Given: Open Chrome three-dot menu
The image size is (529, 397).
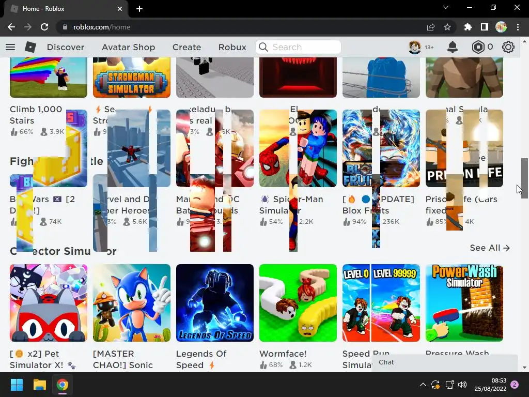Looking at the screenshot, I should [518, 27].
